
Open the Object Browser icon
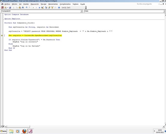(52, 7)
